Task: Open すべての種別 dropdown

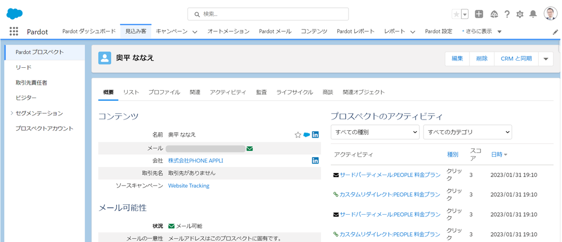Action: click(375, 132)
